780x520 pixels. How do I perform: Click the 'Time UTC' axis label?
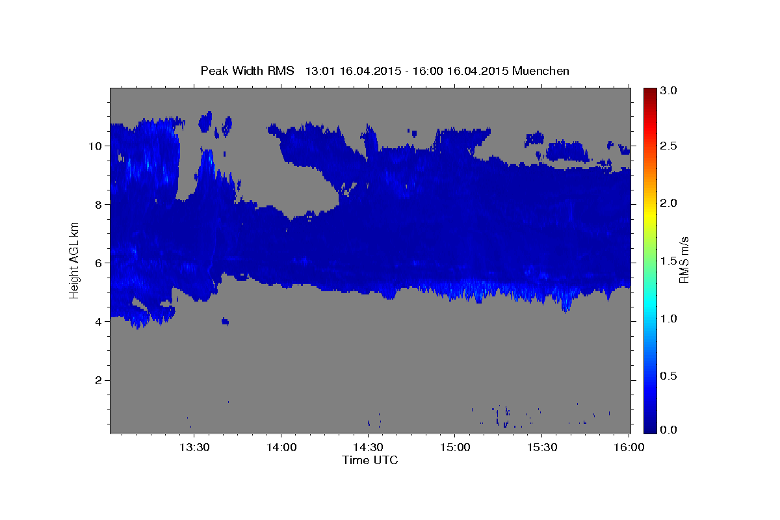tap(370, 460)
